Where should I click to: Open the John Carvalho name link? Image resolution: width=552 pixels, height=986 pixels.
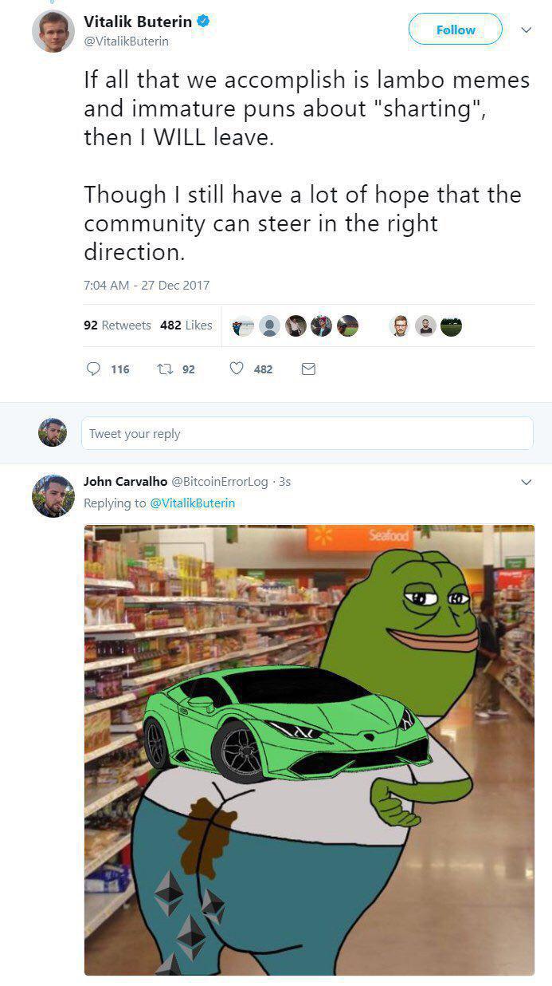(125, 481)
